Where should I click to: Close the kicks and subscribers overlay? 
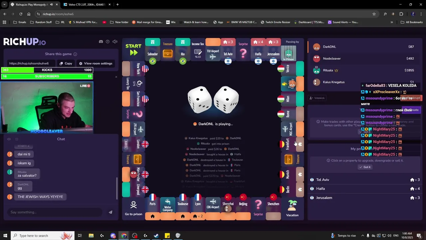coord(116,77)
